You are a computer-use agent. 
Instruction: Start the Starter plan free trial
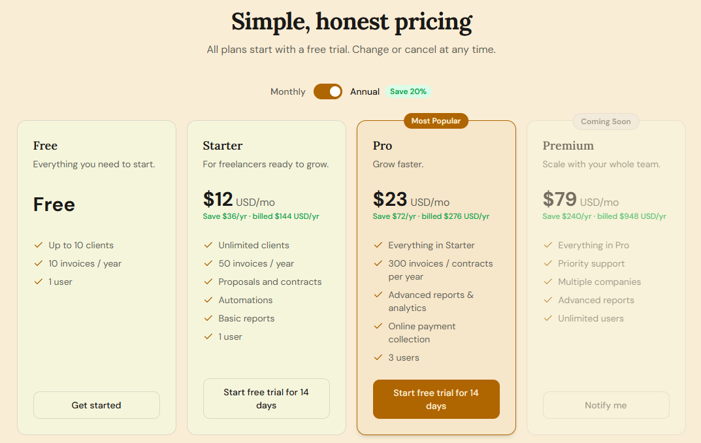pos(267,399)
